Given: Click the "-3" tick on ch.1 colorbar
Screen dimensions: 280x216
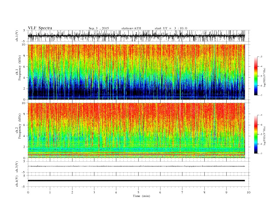Looking at the screenshot, I should click(261, 57).
